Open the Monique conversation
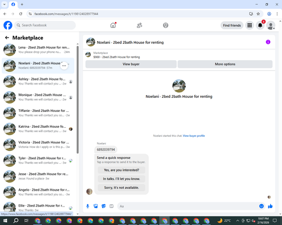This screenshot has height=225, width=282. click(x=38, y=97)
